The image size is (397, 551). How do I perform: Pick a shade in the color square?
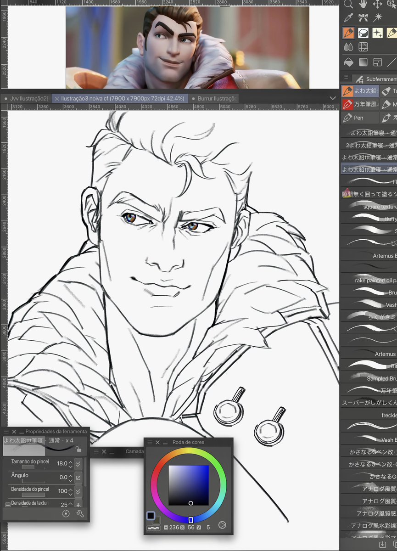pyautogui.click(x=189, y=485)
